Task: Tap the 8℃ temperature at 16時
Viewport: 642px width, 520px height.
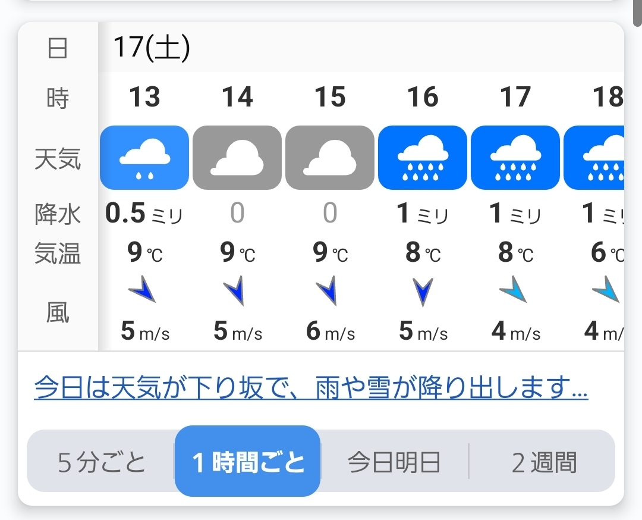Action: tap(423, 253)
